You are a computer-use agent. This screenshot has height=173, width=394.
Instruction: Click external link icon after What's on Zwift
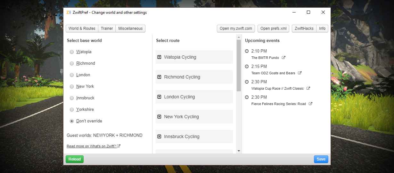click(x=119, y=146)
